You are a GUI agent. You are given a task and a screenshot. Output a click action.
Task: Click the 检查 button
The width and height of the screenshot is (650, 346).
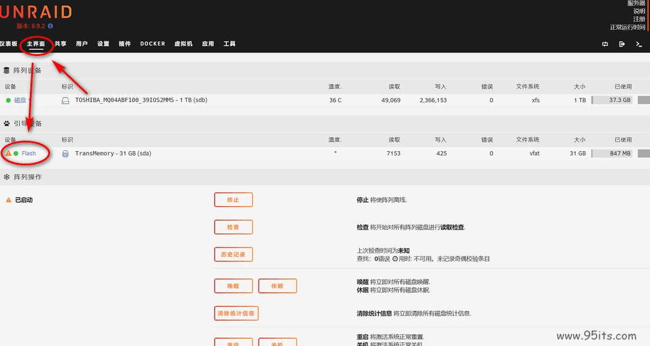[x=233, y=227]
